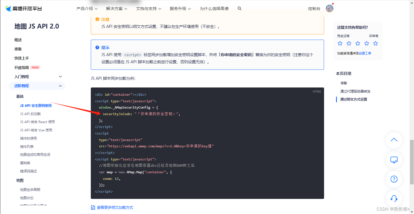Click the 基础 sidebar group heading

click(x=20, y=96)
